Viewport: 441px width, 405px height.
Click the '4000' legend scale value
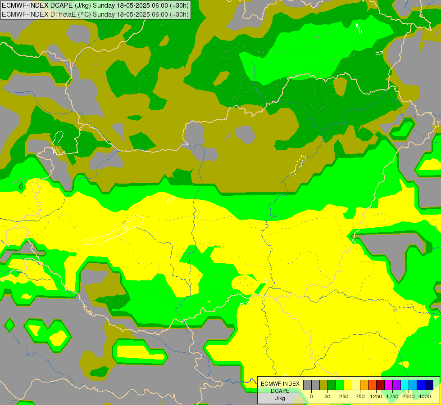[425, 396]
